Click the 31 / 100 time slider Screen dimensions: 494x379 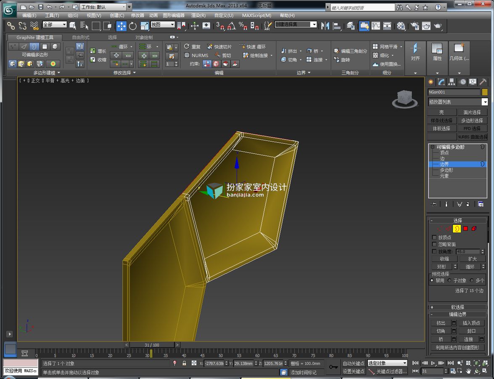152,345
